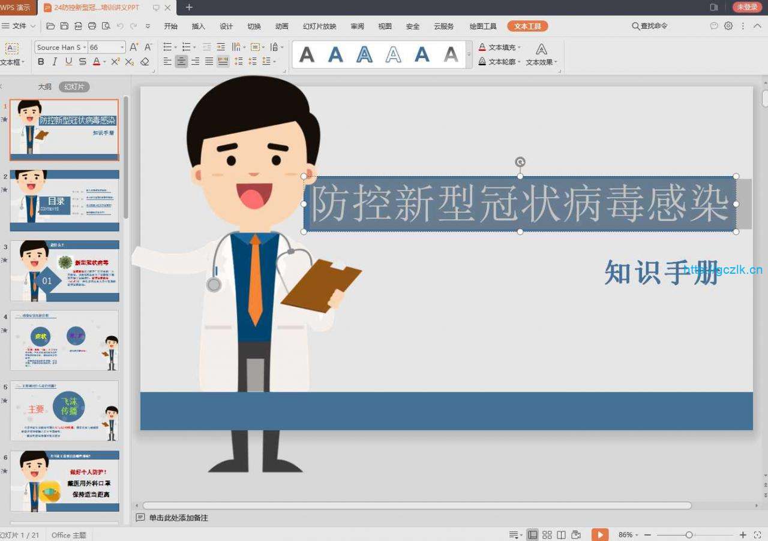
Task: Click the 未登录 login button
Action: tap(747, 7)
